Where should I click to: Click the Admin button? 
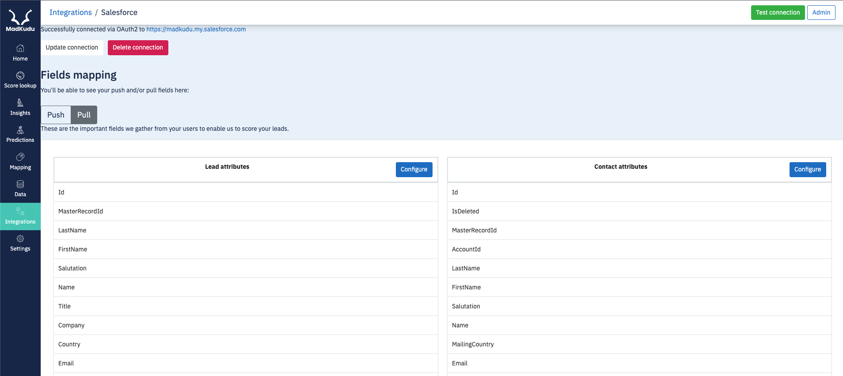(821, 12)
